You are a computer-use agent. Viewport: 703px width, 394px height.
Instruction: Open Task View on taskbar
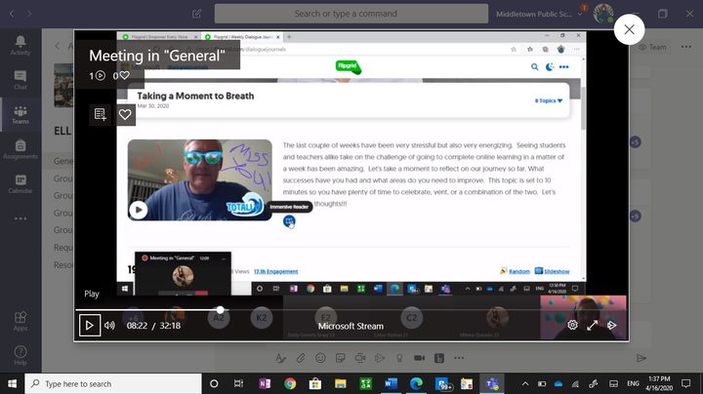238,383
